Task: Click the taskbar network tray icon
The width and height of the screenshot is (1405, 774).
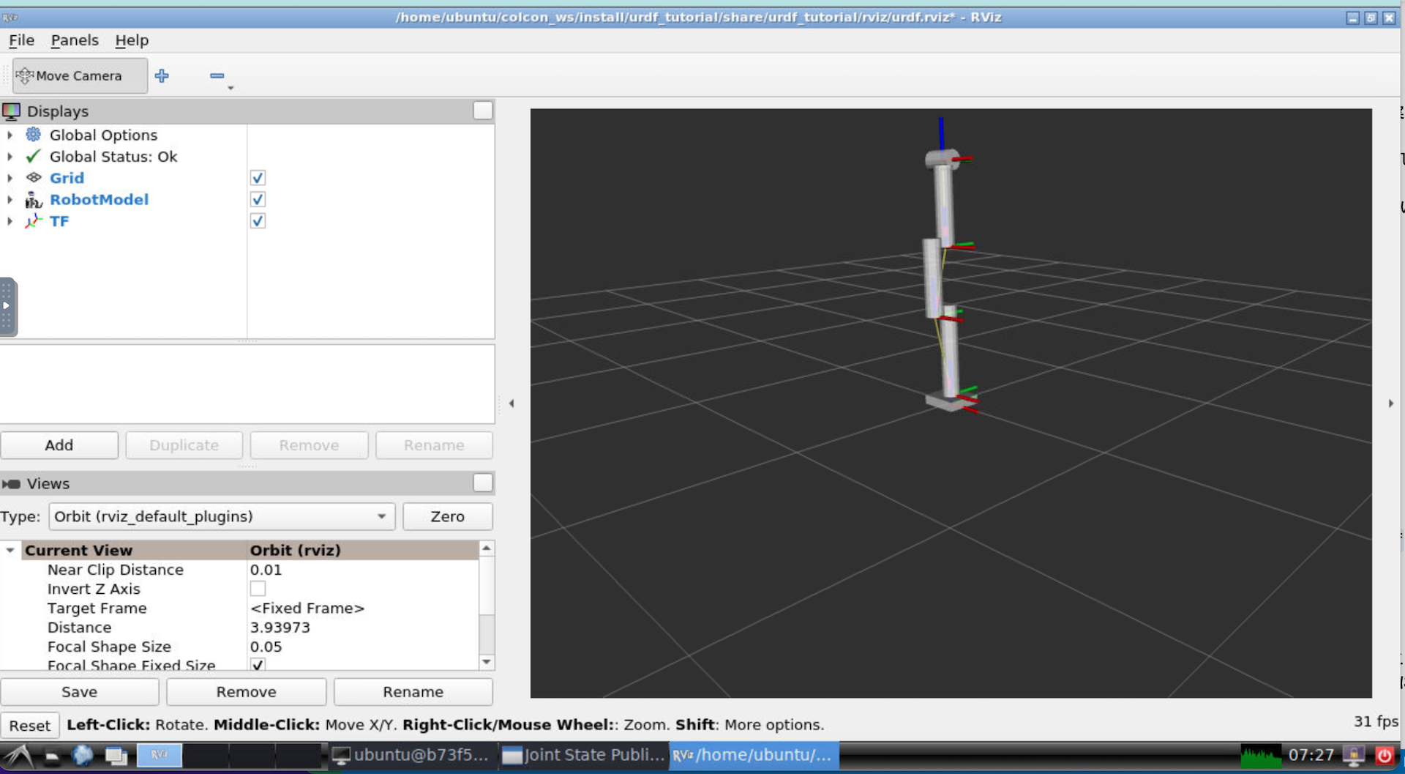Action: click(1355, 756)
